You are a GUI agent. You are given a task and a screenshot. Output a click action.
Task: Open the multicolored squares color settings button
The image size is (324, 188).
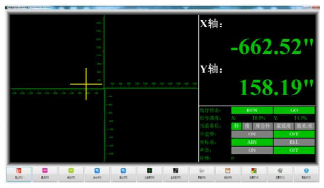coord(253,173)
